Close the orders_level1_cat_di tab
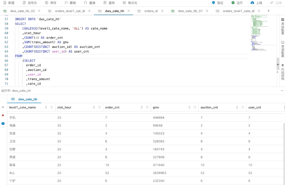 click(x=89, y=11)
